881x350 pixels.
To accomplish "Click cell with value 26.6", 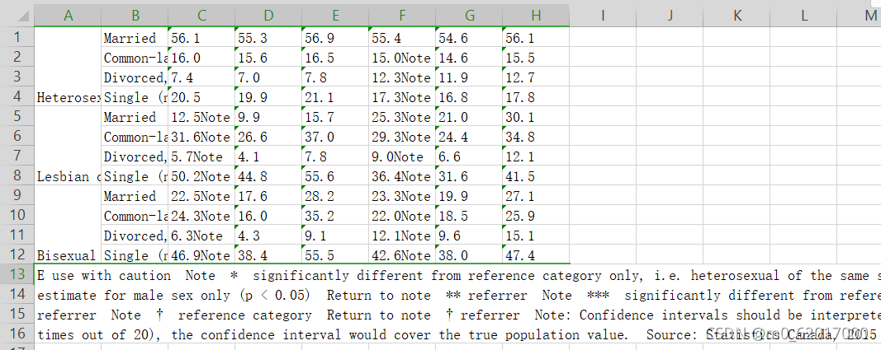I will tap(268, 136).
